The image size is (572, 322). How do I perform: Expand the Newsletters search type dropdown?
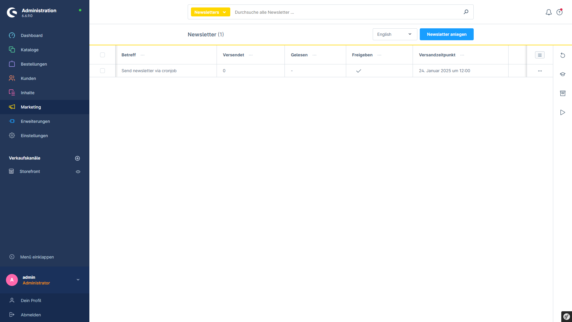210,12
